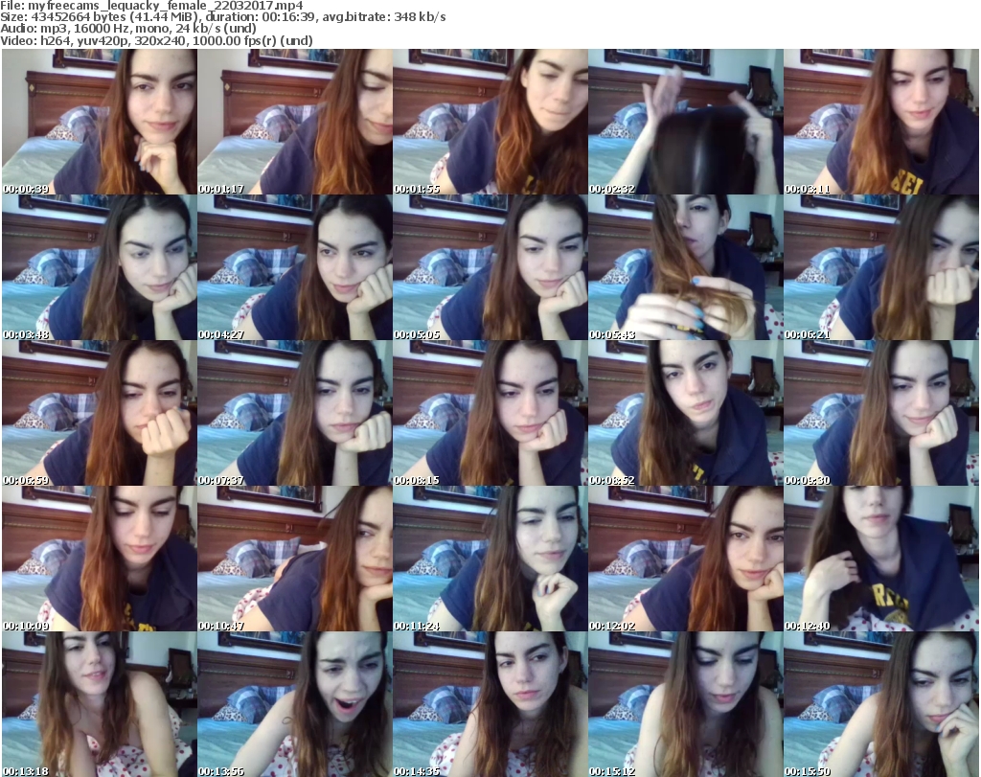This screenshot has height=777, width=981.
Task: Choose the frame at 00:13:18
Action: [100, 704]
